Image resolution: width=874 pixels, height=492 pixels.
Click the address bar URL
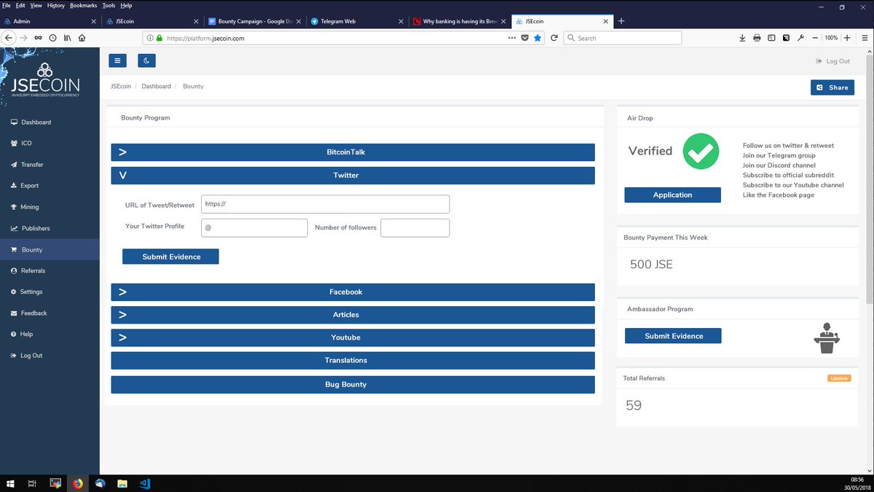click(x=205, y=38)
